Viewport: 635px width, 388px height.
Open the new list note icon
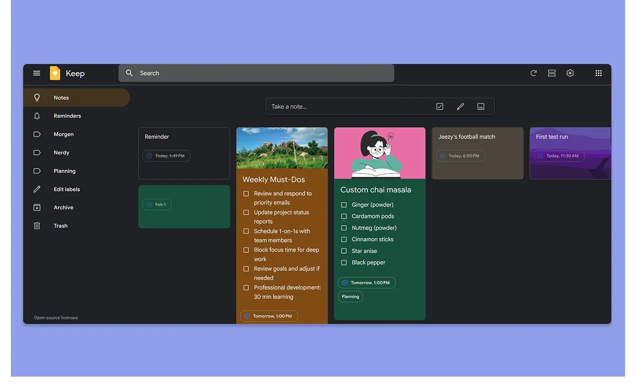(439, 106)
